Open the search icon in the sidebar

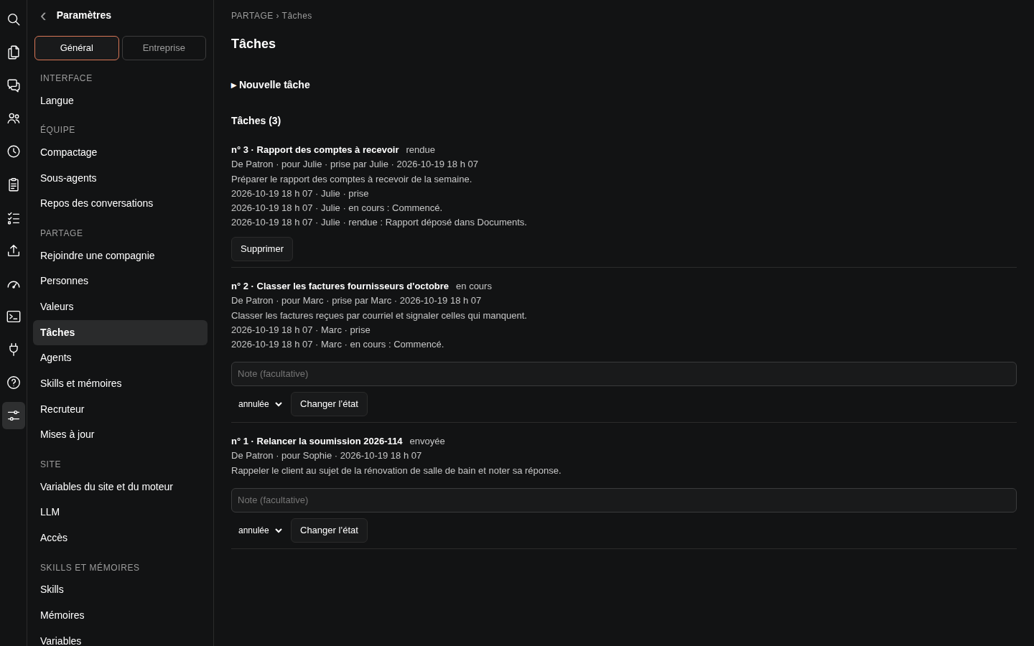[14, 19]
